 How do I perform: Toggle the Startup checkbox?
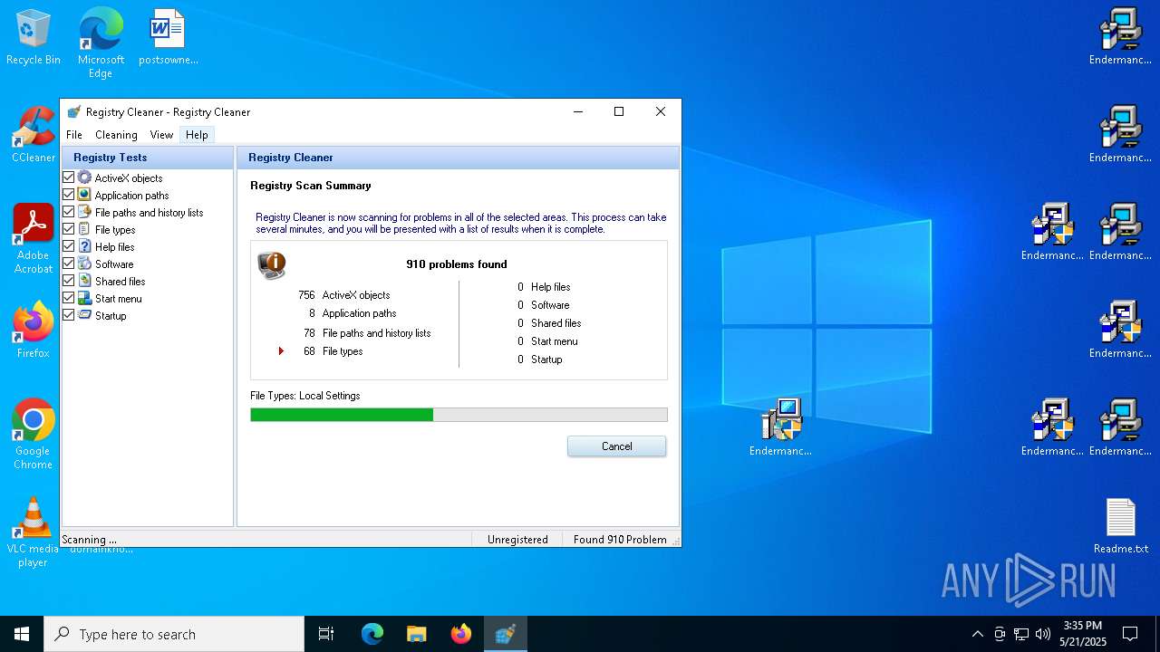click(x=68, y=315)
